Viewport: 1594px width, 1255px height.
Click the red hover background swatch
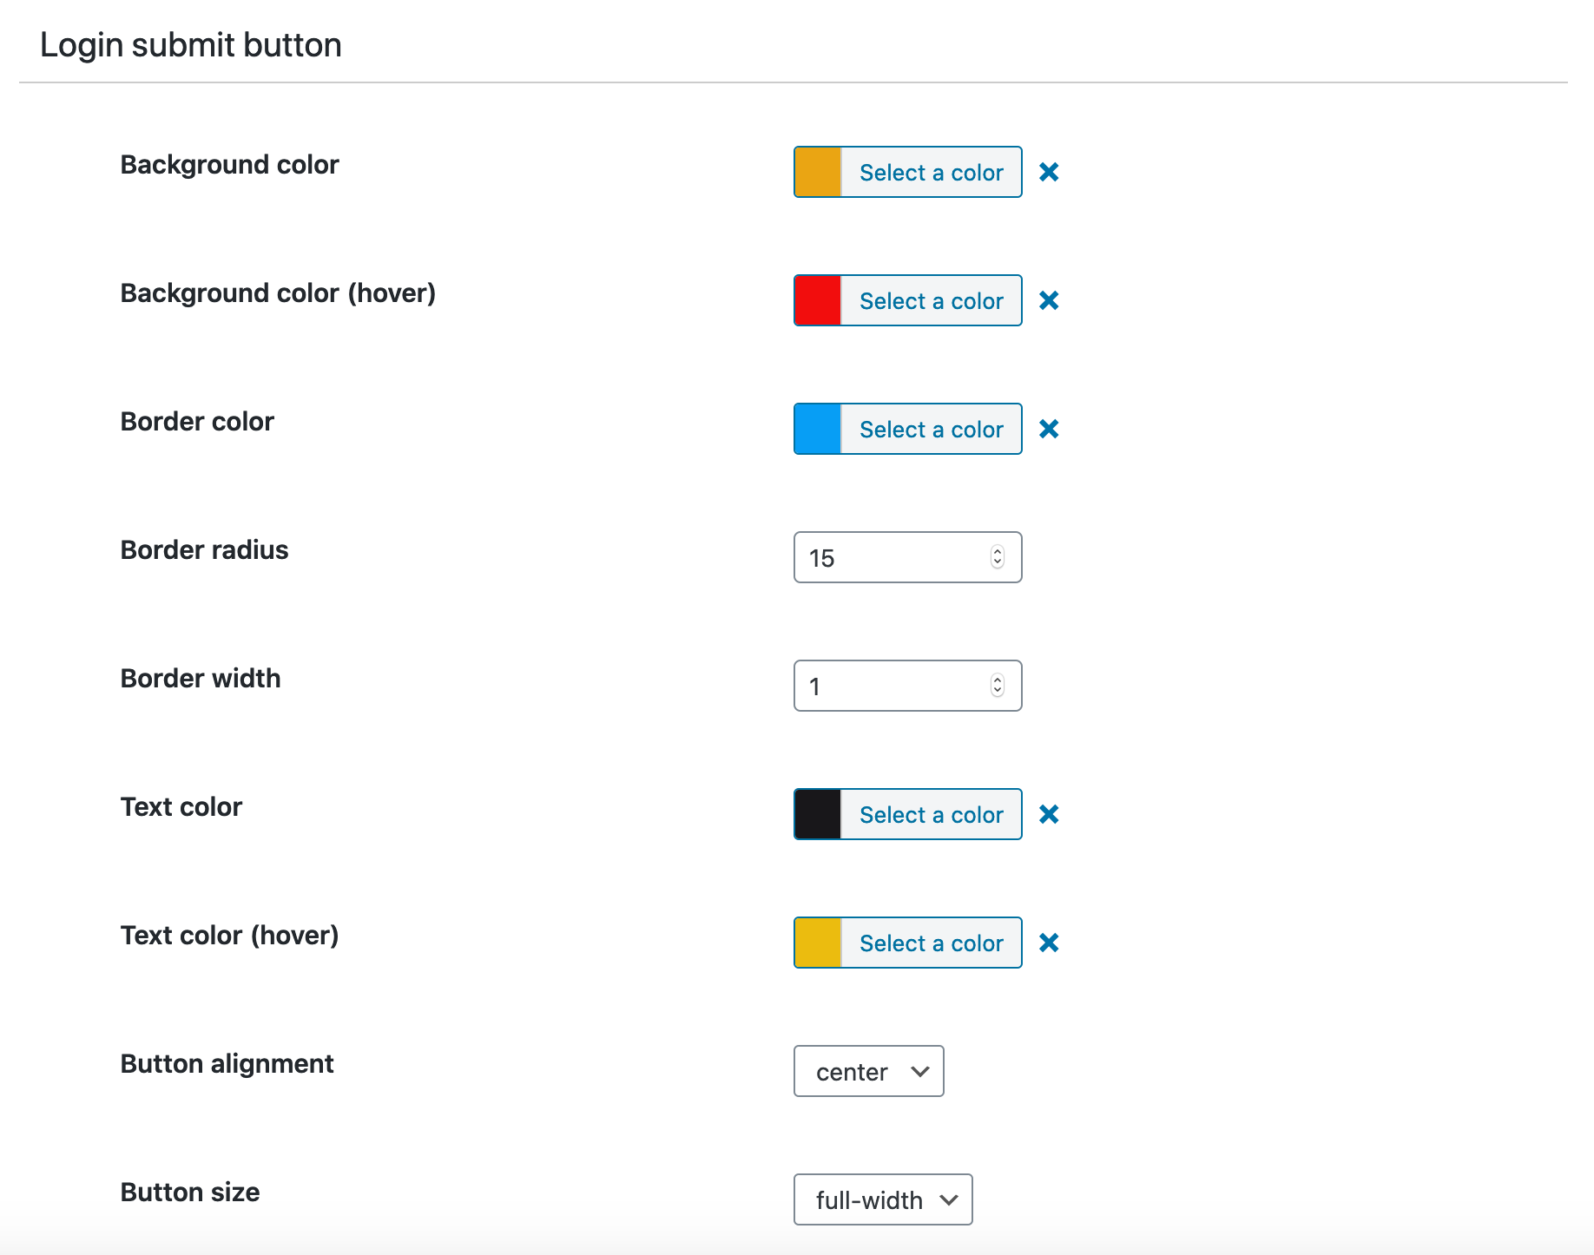(817, 300)
